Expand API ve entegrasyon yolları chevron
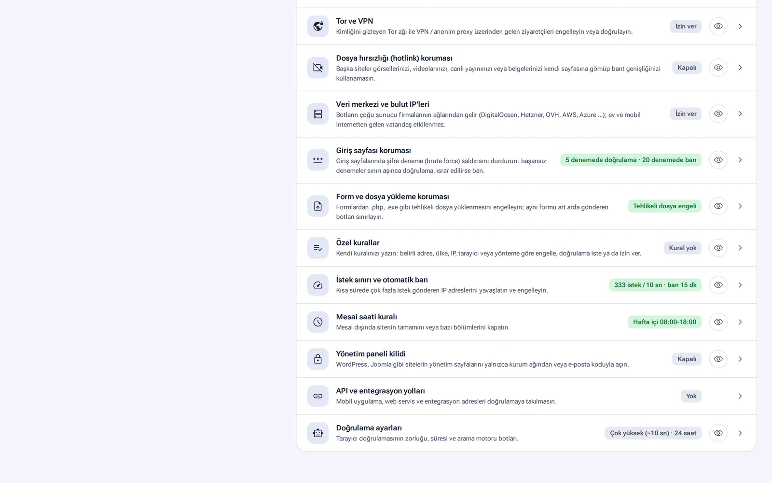Viewport: 772px width, 483px height. coord(740,396)
